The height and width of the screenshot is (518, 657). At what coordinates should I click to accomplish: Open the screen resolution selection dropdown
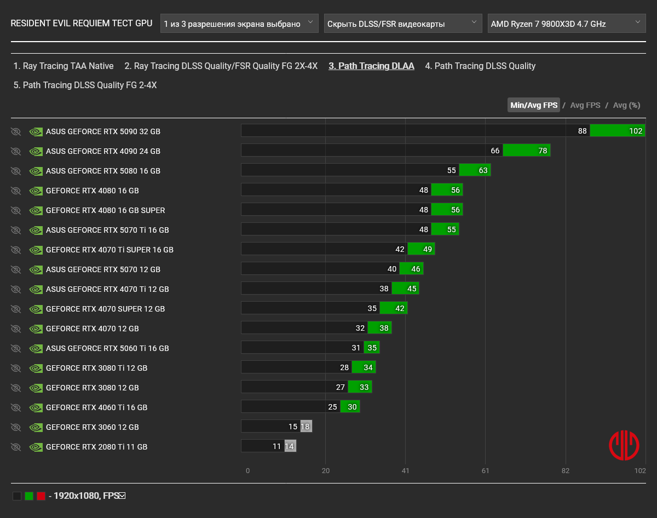239,24
